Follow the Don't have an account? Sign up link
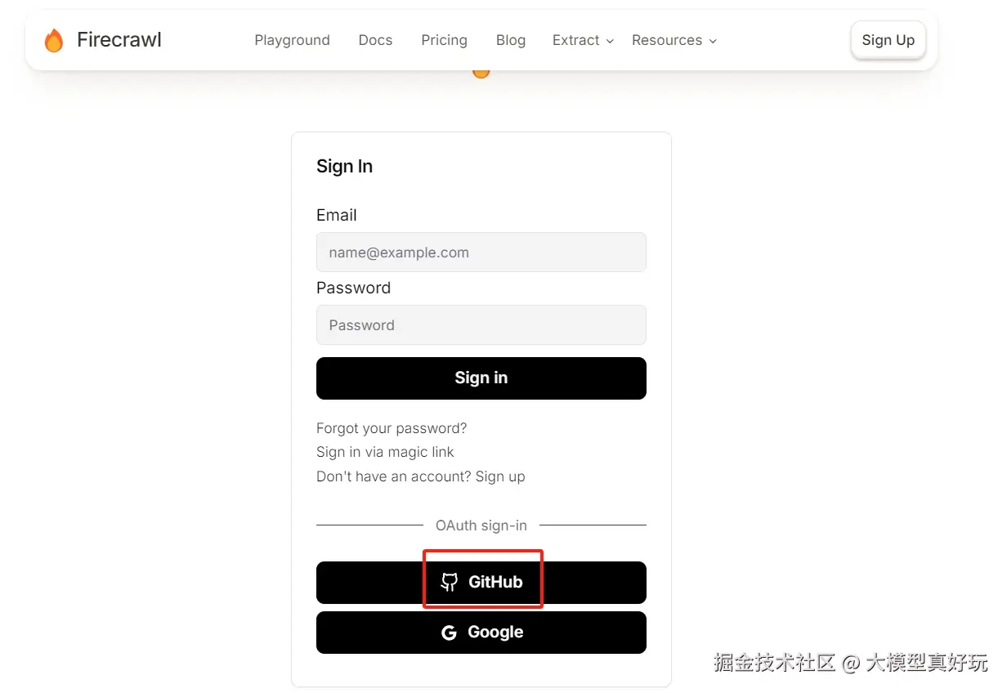 click(421, 476)
